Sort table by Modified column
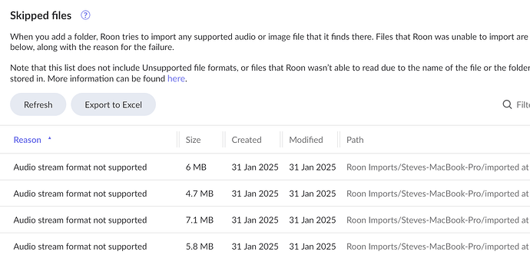Screen dimensions: 530x278 306,140
